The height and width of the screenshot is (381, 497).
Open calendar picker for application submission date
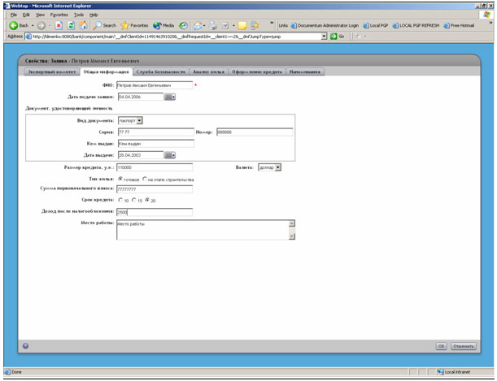[x=169, y=97]
